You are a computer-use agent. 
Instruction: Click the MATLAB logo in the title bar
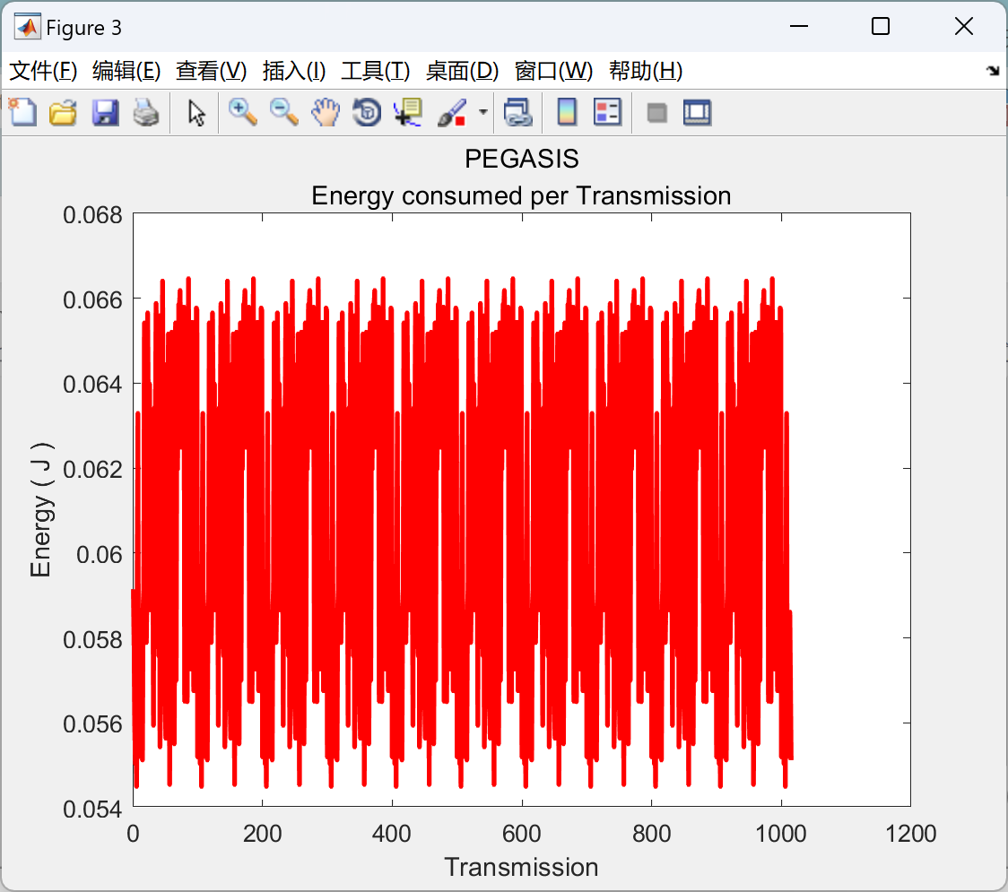click(27, 27)
